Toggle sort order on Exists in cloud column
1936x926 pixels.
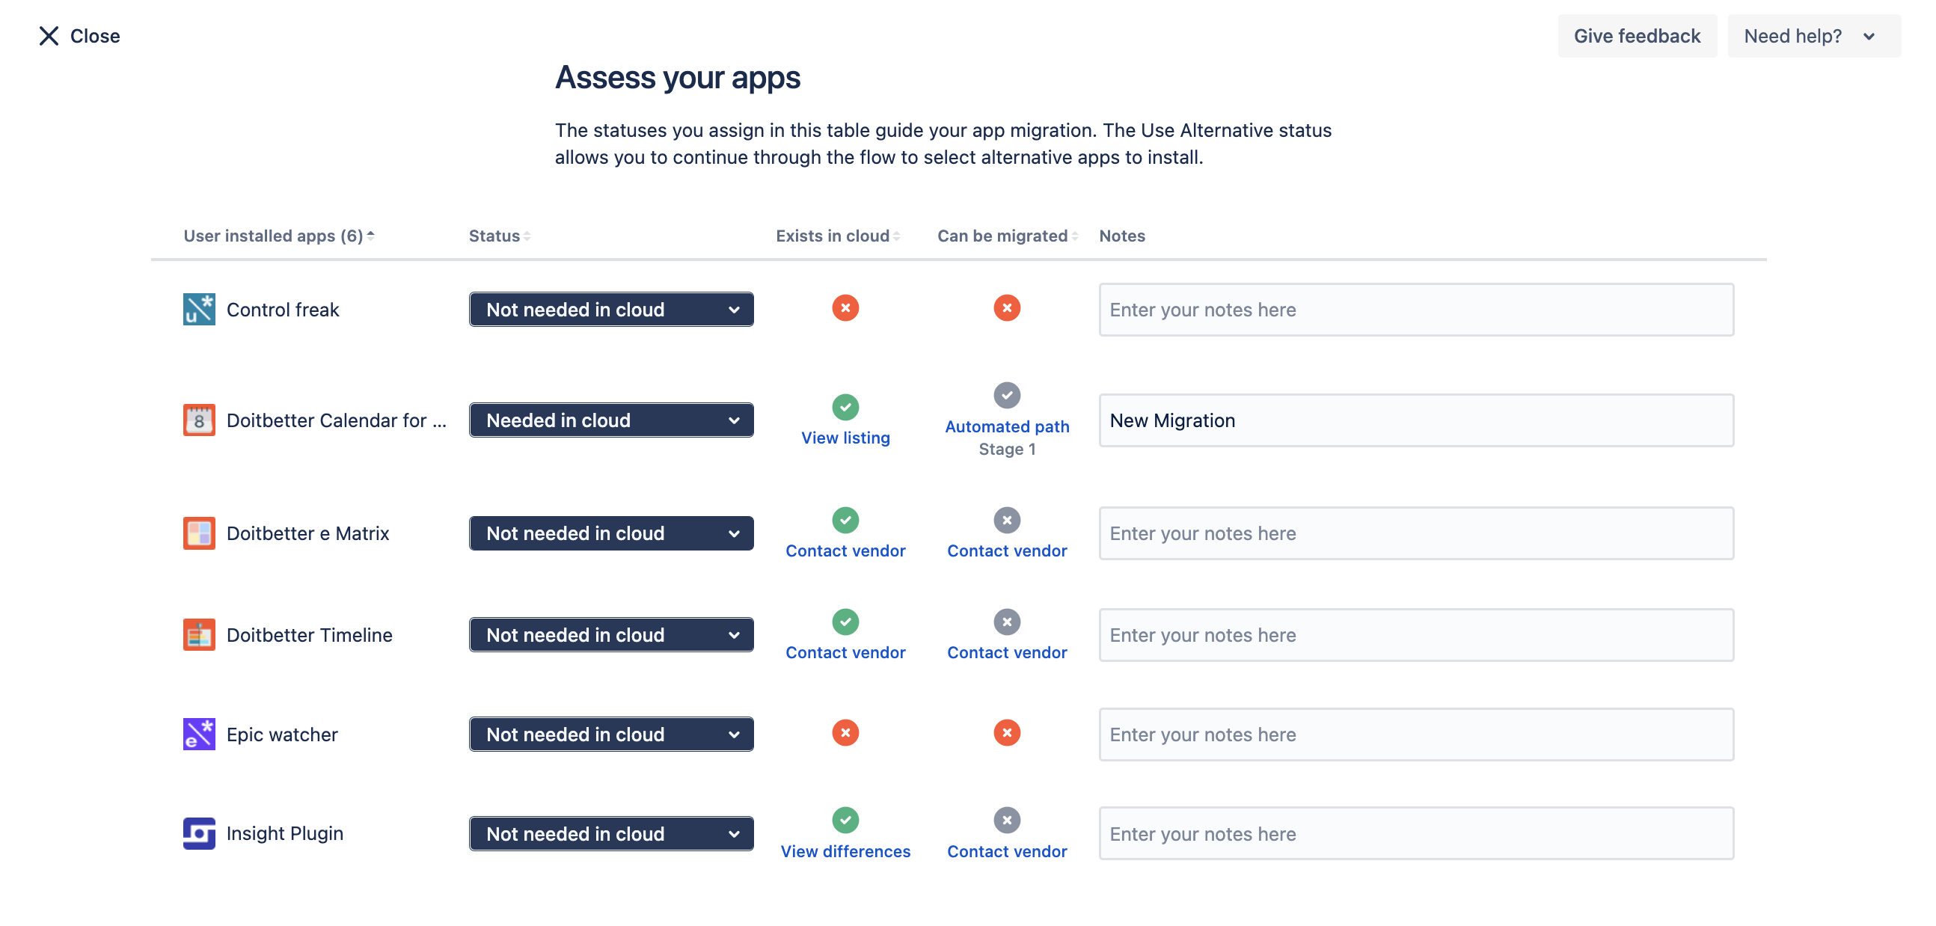[x=896, y=236]
